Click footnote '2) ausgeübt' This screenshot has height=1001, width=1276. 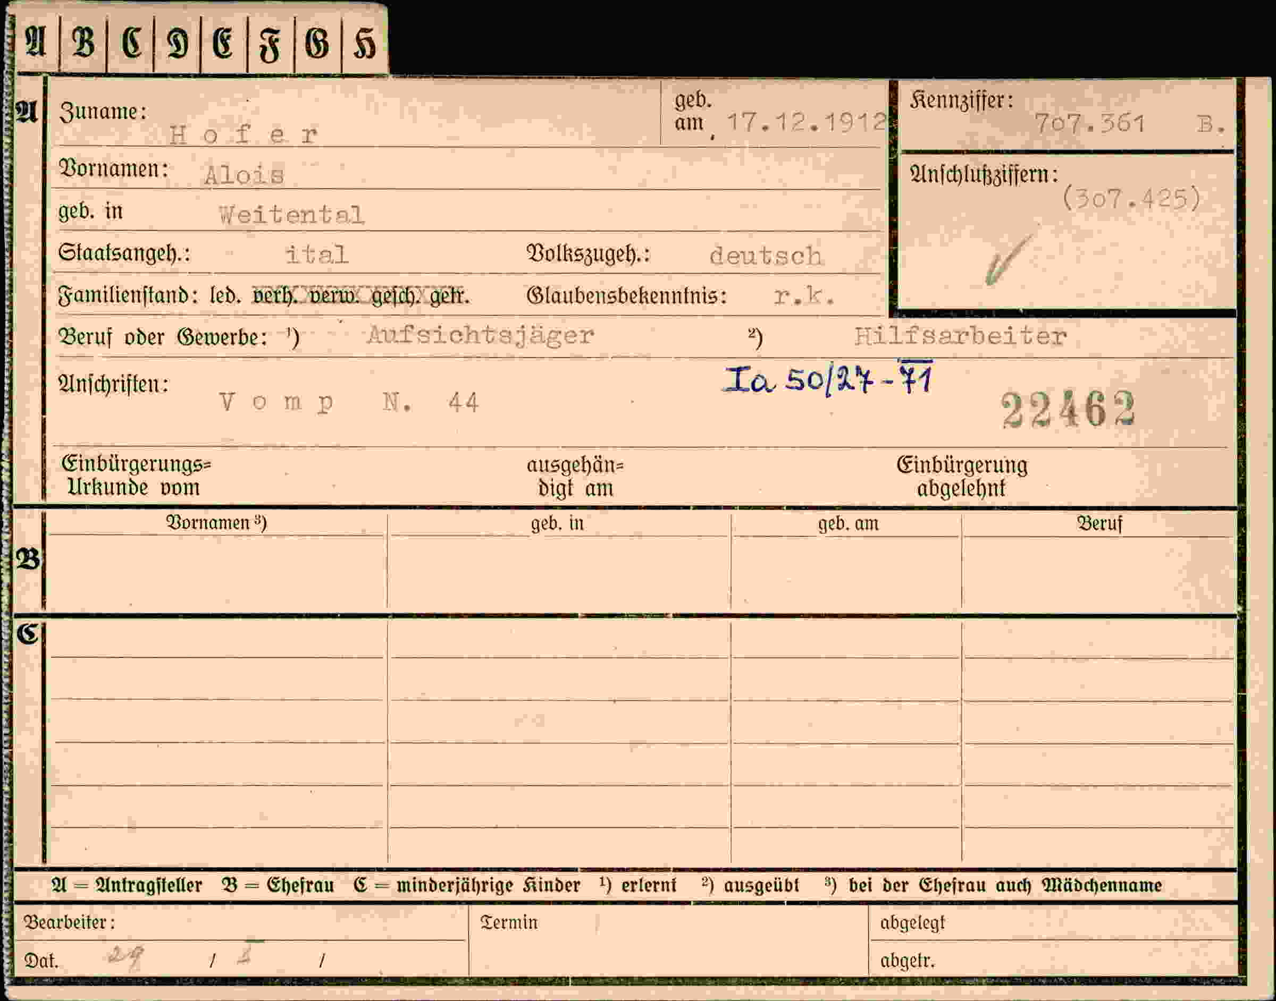tap(750, 886)
